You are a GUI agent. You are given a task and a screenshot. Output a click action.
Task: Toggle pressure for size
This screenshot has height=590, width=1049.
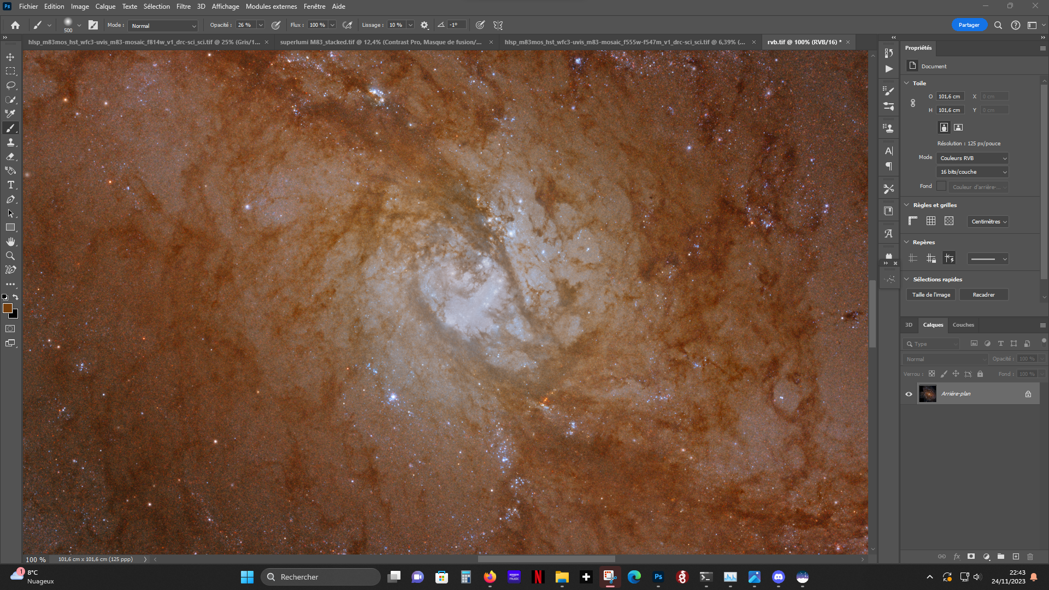coord(480,25)
